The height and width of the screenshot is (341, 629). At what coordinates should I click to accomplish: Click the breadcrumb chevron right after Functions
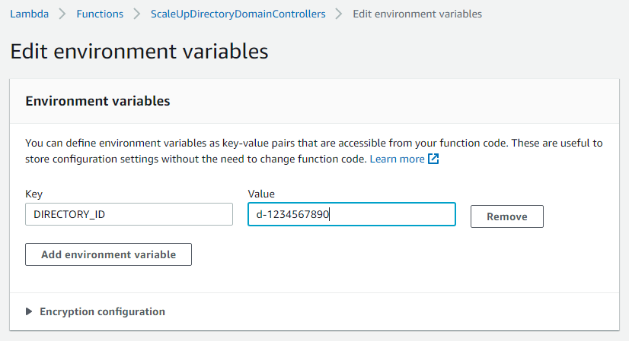[x=137, y=14]
